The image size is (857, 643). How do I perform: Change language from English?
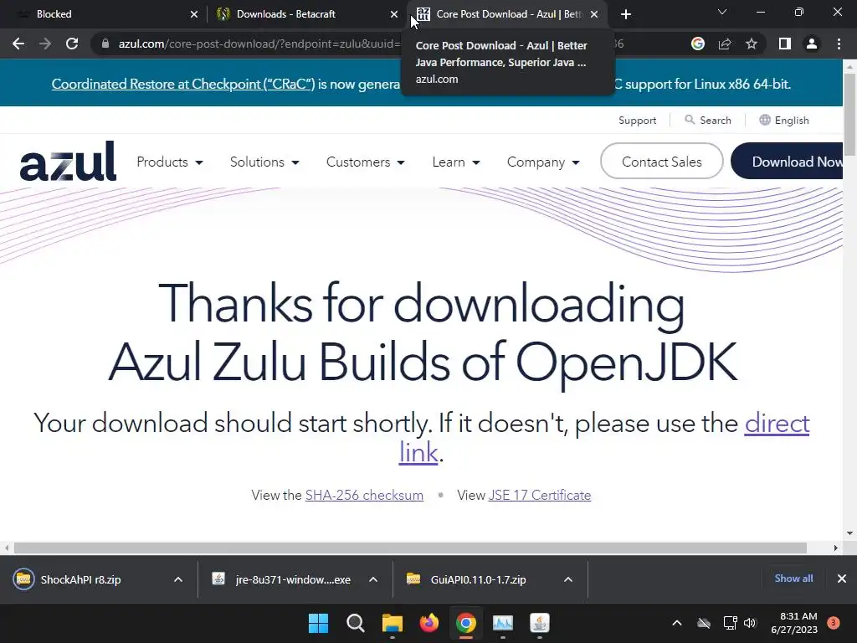click(x=783, y=121)
